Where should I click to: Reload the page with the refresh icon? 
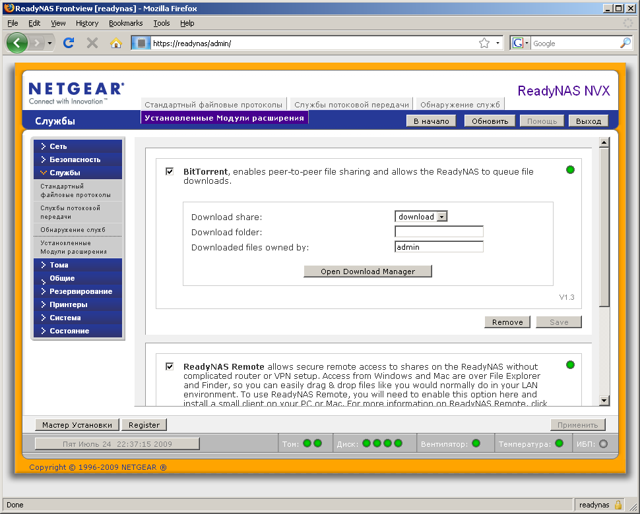click(69, 43)
